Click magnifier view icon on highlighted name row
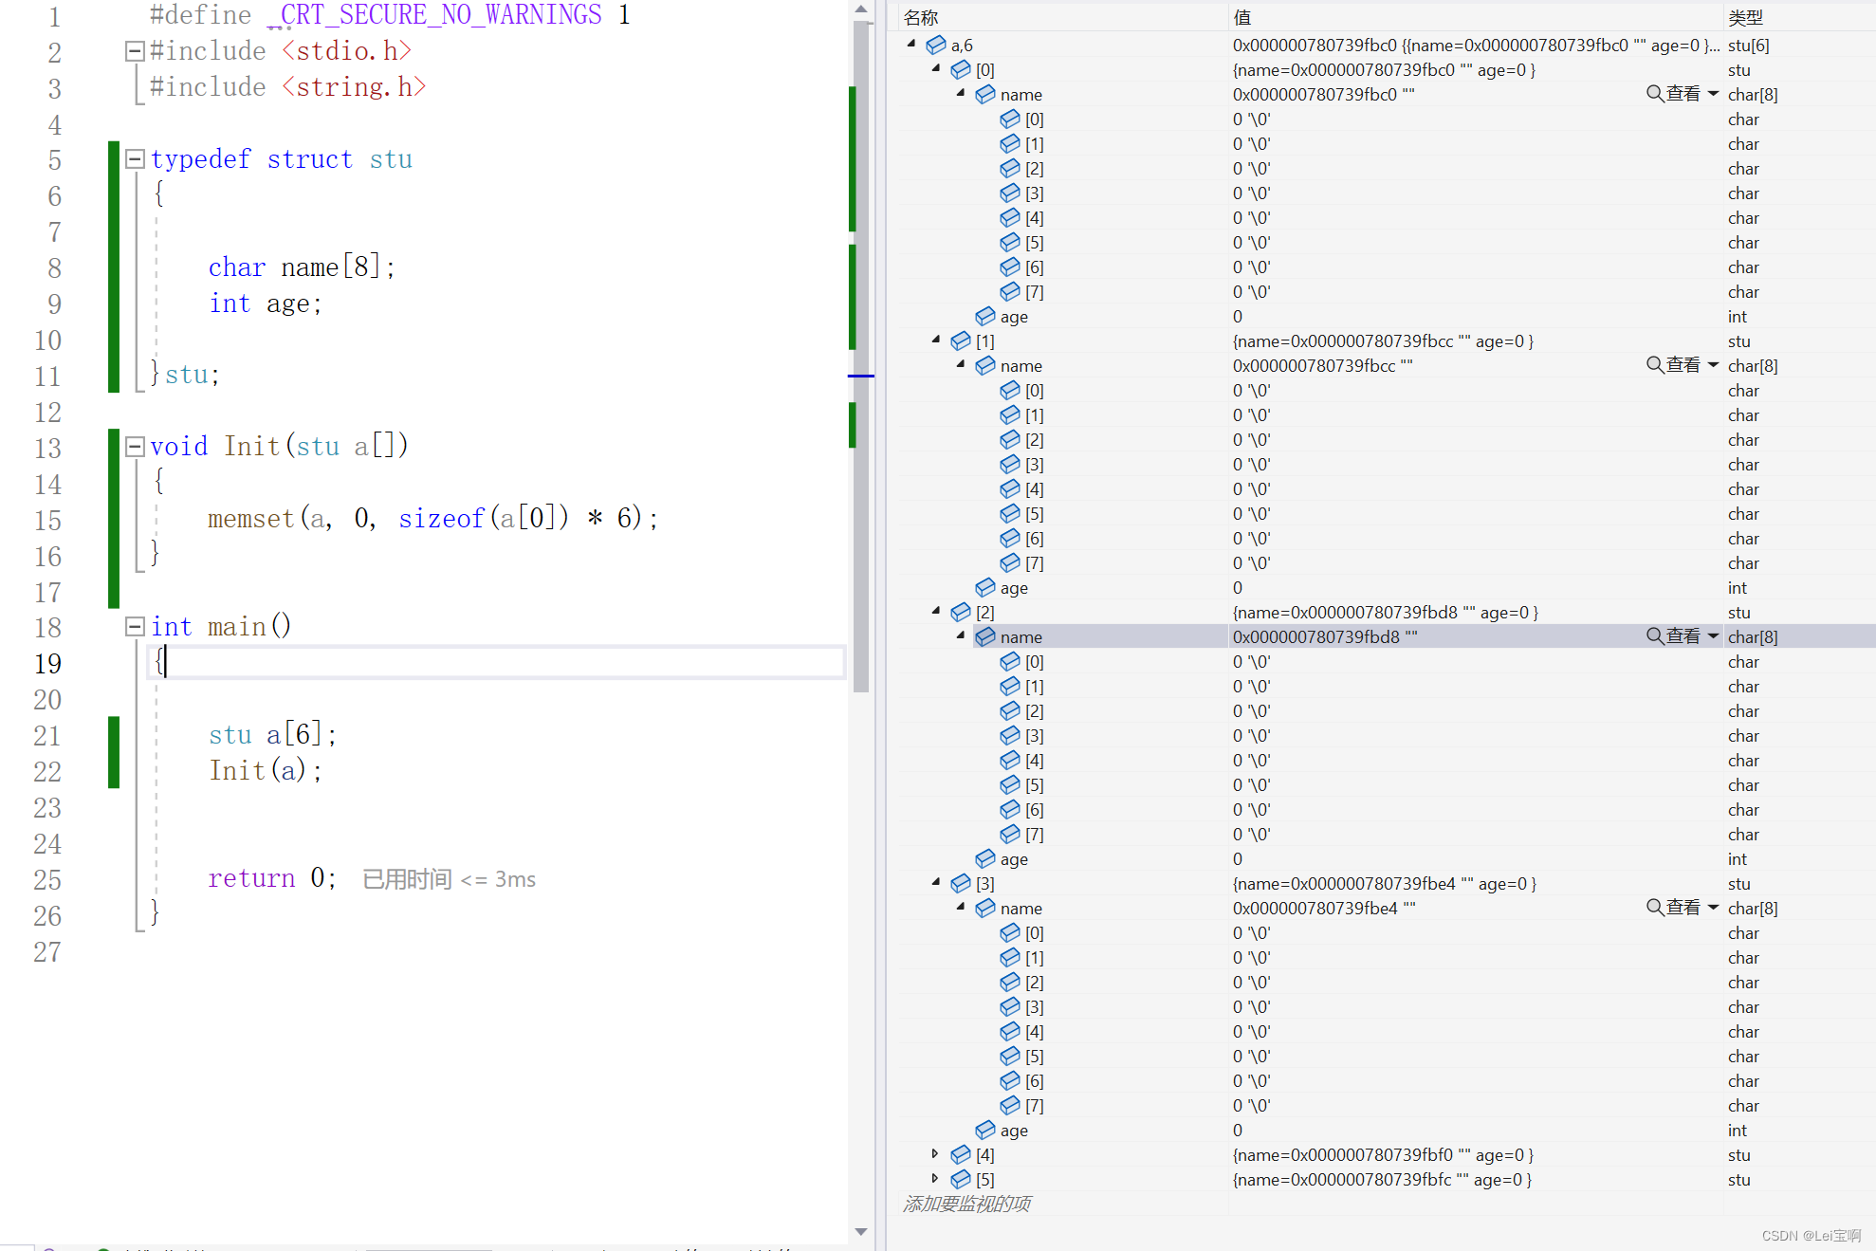Screen dimensions: 1876x1251 1655,636
